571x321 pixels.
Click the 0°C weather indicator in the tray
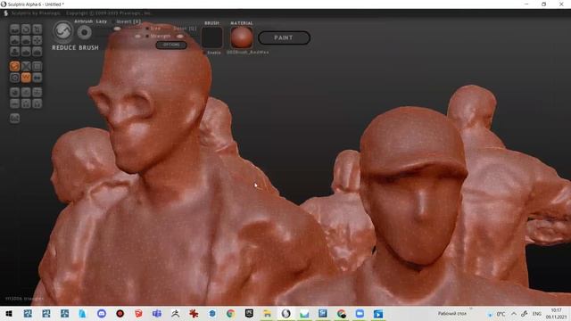497,314
